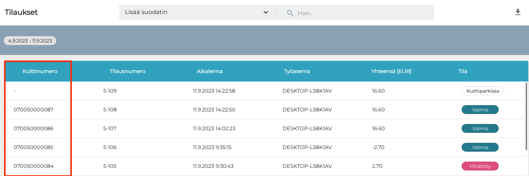
Task: Click the Valmis badge for order 5-108
Action: click(480, 110)
